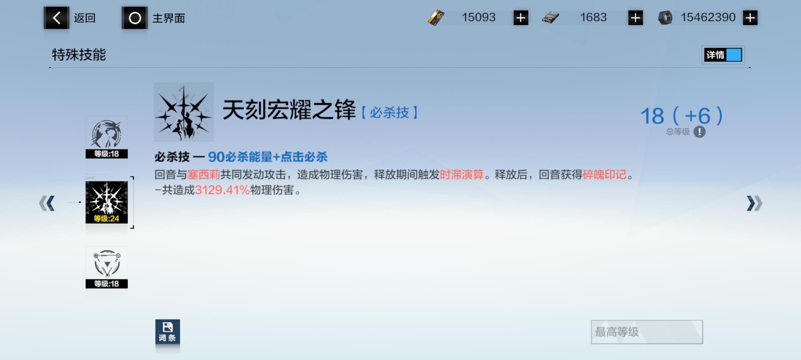The height and width of the screenshot is (360, 801).
Task: Click the large 天刻宏耀之锋 skill emblem
Action: (184, 112)
